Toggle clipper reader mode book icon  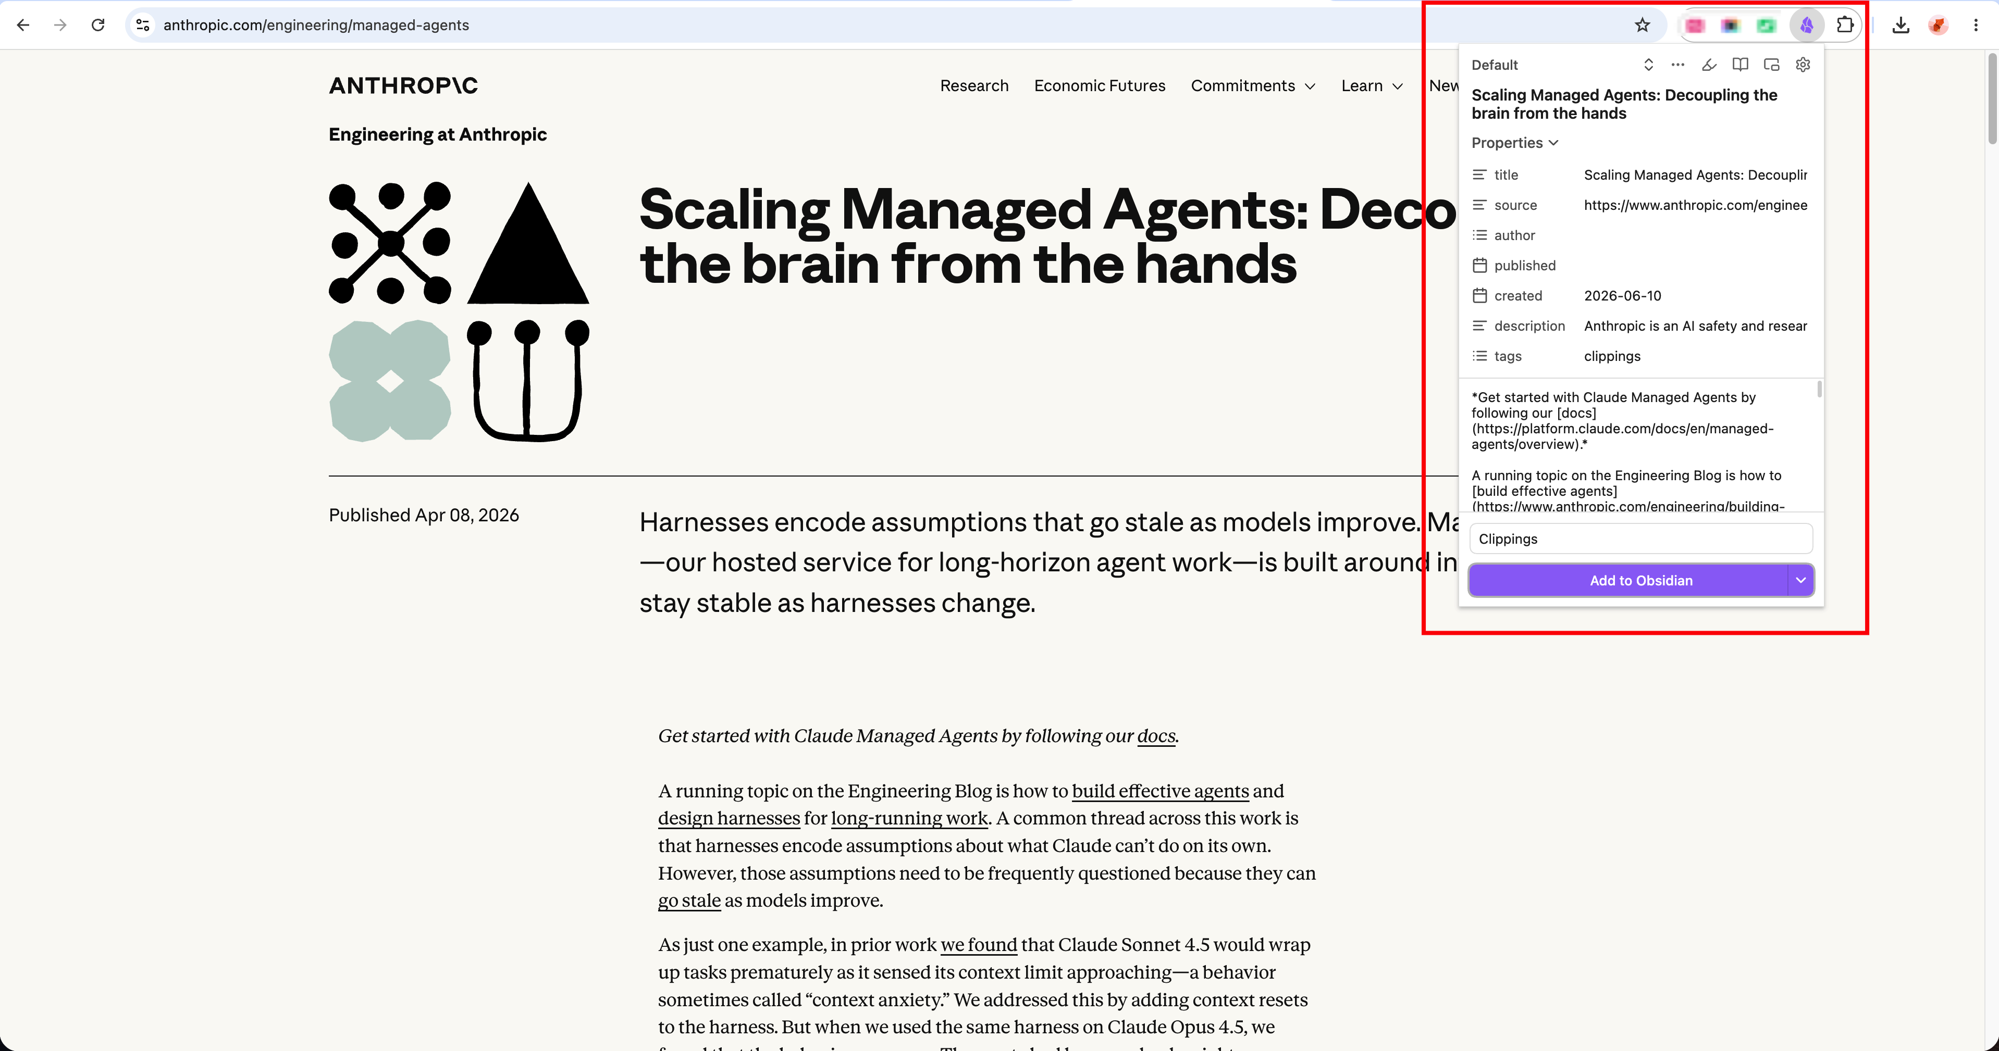coord(1741,65)
